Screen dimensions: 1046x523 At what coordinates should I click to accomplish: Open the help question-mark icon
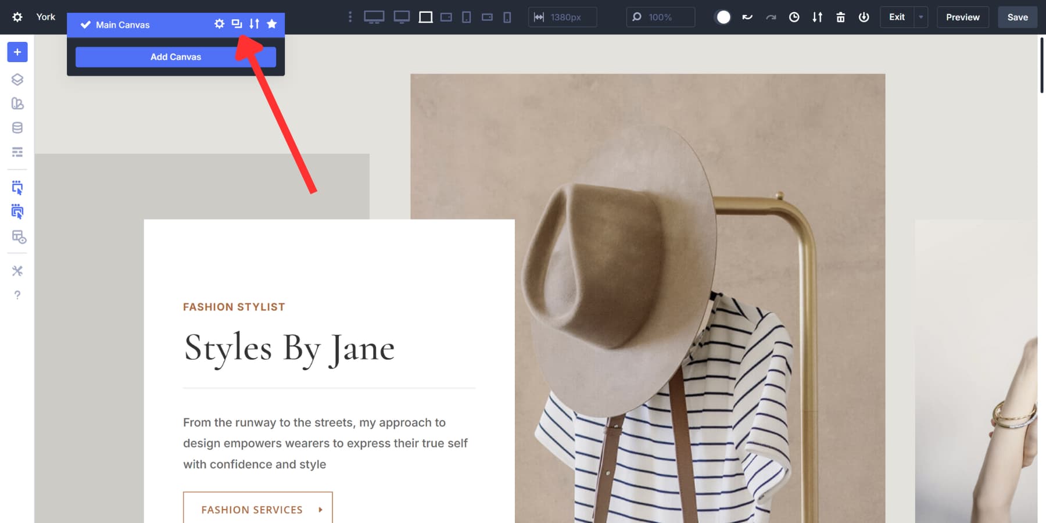[x=17, y=295]
